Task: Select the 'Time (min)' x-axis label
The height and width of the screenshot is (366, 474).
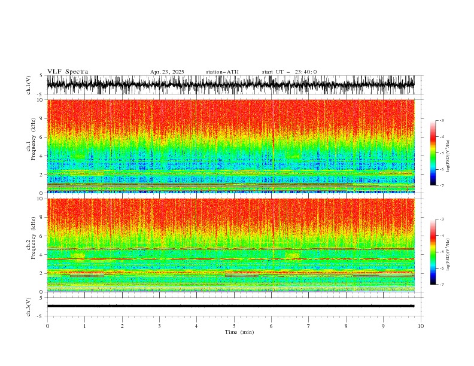Action: click(239, 332)
